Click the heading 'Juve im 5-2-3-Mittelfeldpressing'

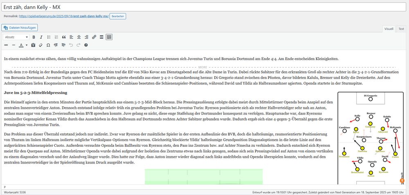(x=36, y=92)
